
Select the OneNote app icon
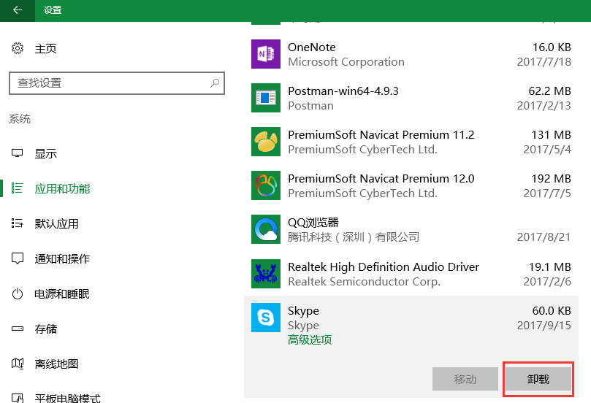pos(266,54)
